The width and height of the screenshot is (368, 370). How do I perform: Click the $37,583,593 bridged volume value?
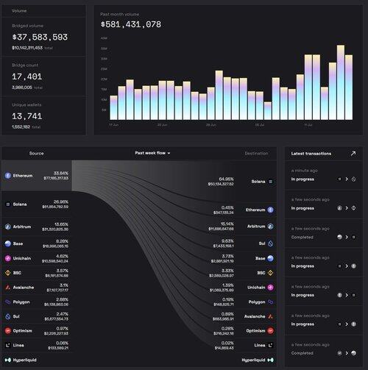[40, 37]
